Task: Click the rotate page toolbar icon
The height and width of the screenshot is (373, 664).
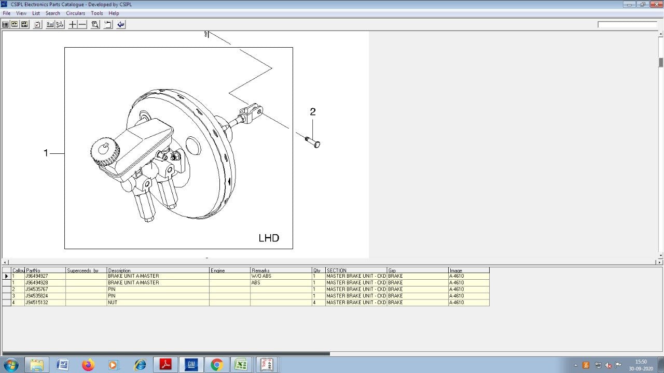Action: 108,24
